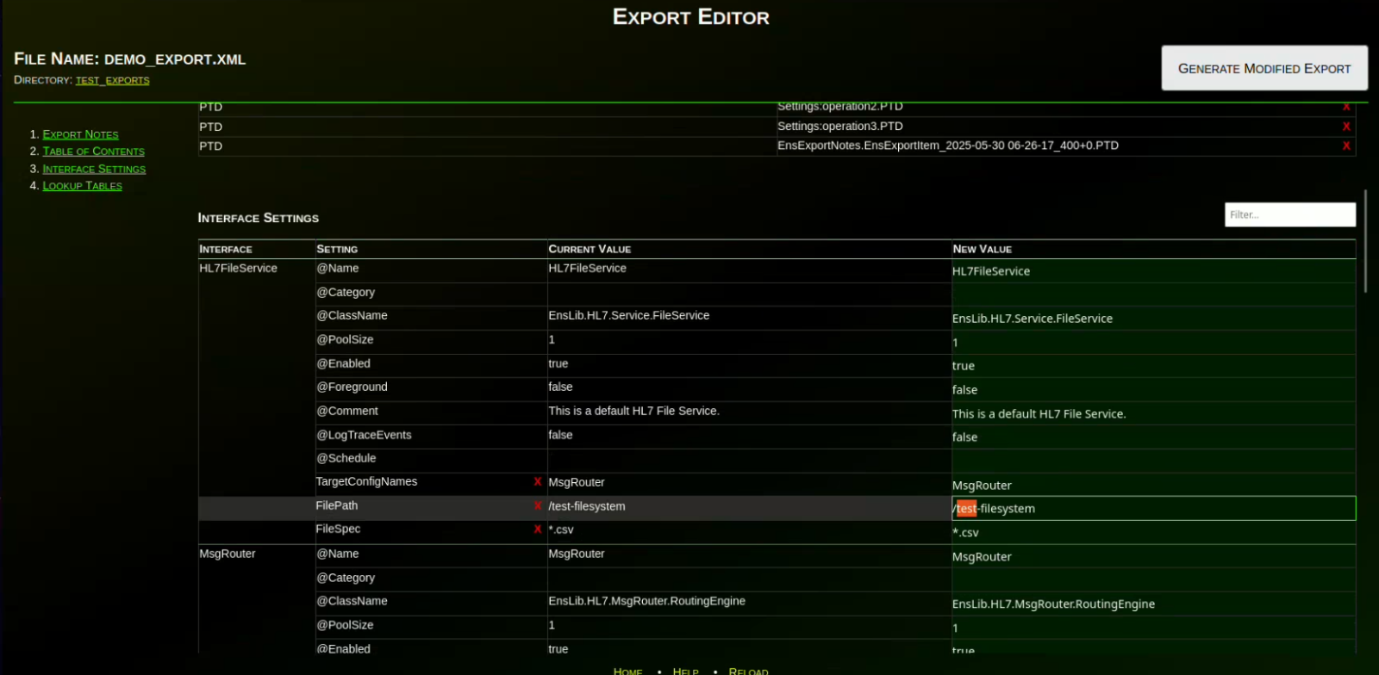The image size is (1379, 675).
Task: Click the page's vertical scrollbar
Action: [1365, 241]
